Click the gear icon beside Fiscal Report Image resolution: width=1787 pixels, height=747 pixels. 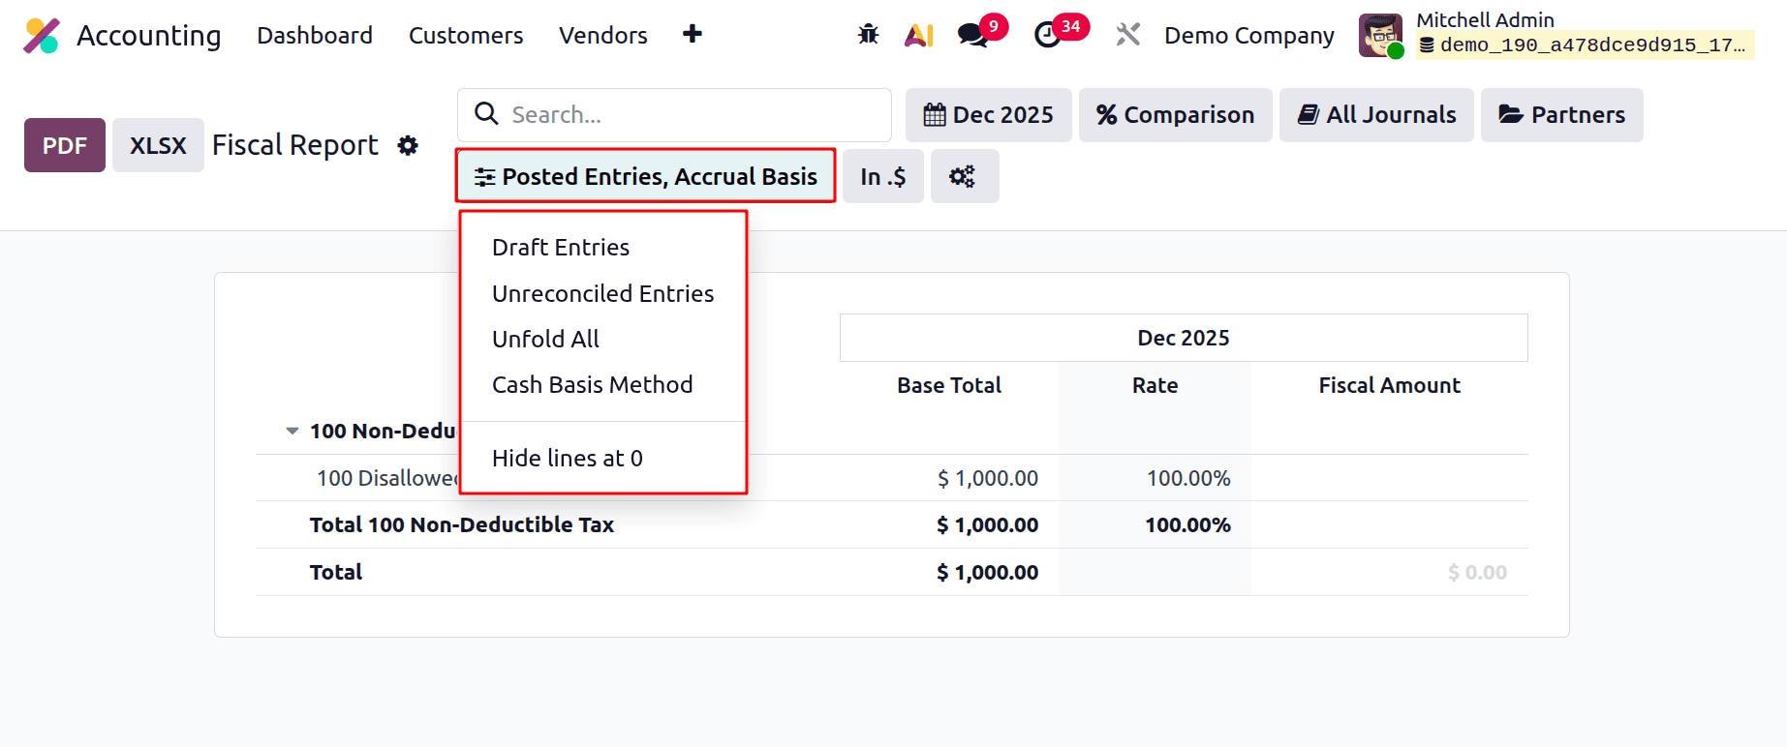click(x=408, y=145)
